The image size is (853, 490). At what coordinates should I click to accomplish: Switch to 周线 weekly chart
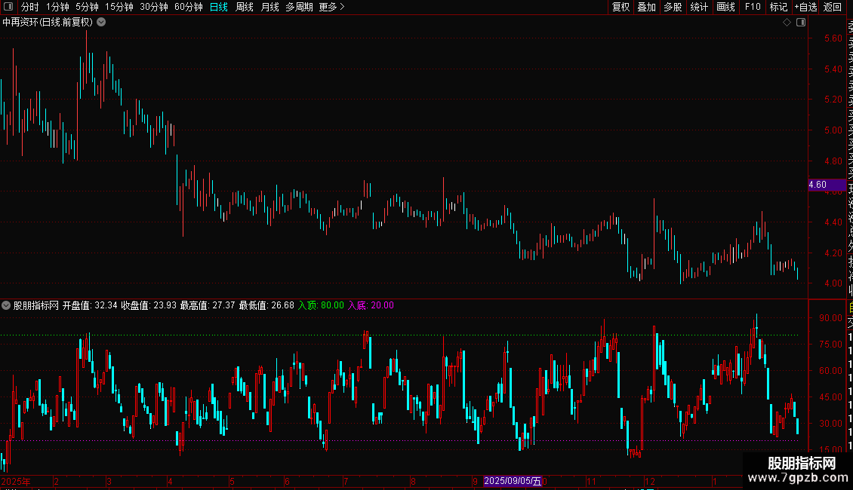245,7
